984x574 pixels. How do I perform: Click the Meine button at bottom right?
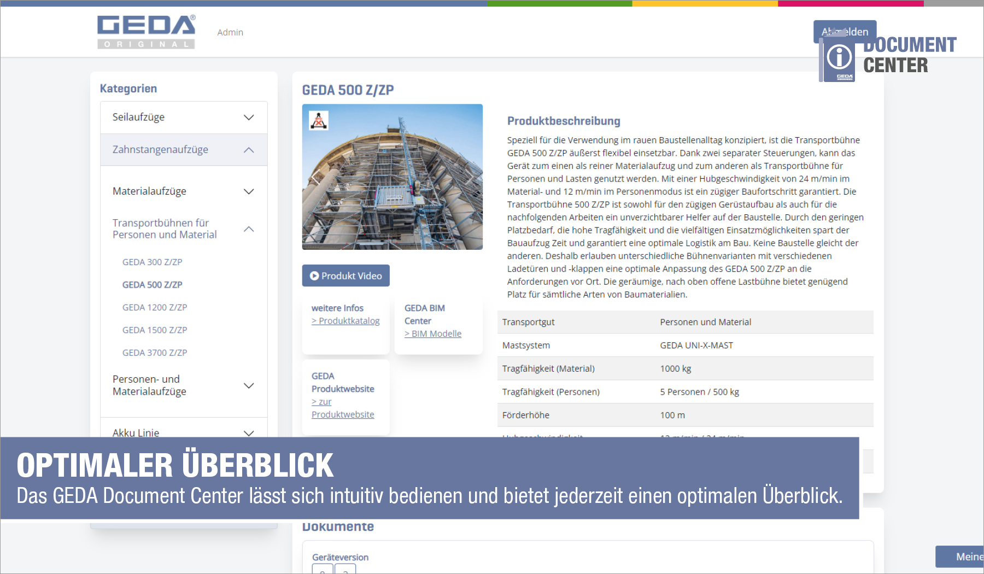(959, 557)
